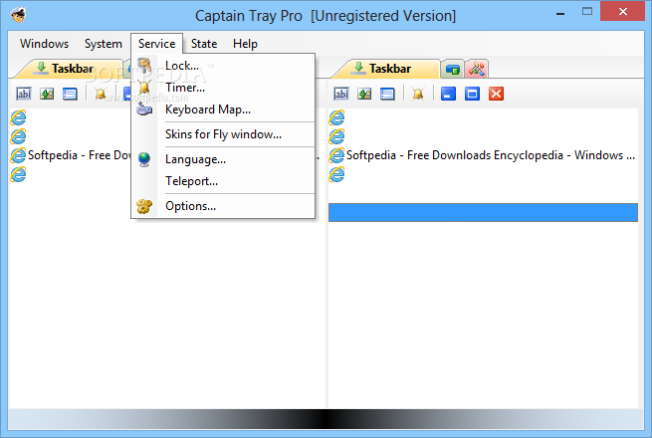This screenshot has width=652, height=438.
Task: Select the IE entry below Softpedia in right pane
Action: click(x=483, y=174)
